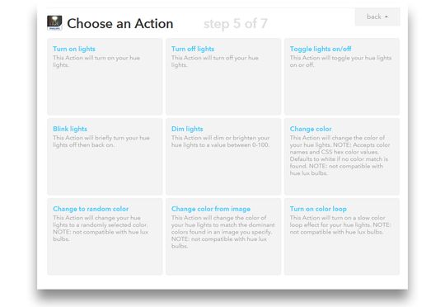Viewport: 445px width, 307px height.
Task: Click the color loop card description
Action: tap(340, 224)
